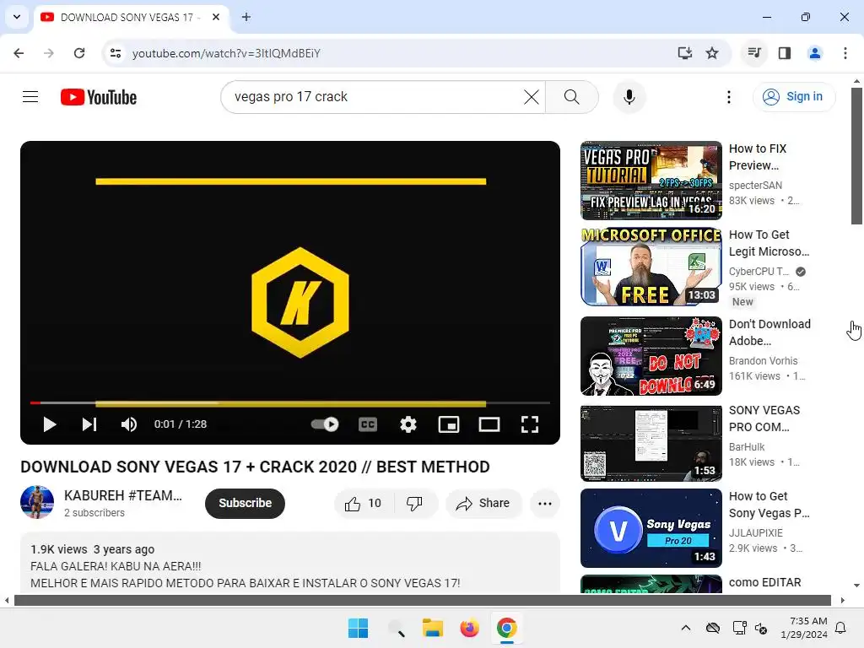Skip to next video
Viewport: 864px width, 648px height.
pyautogui.click(x=89, y=424)
